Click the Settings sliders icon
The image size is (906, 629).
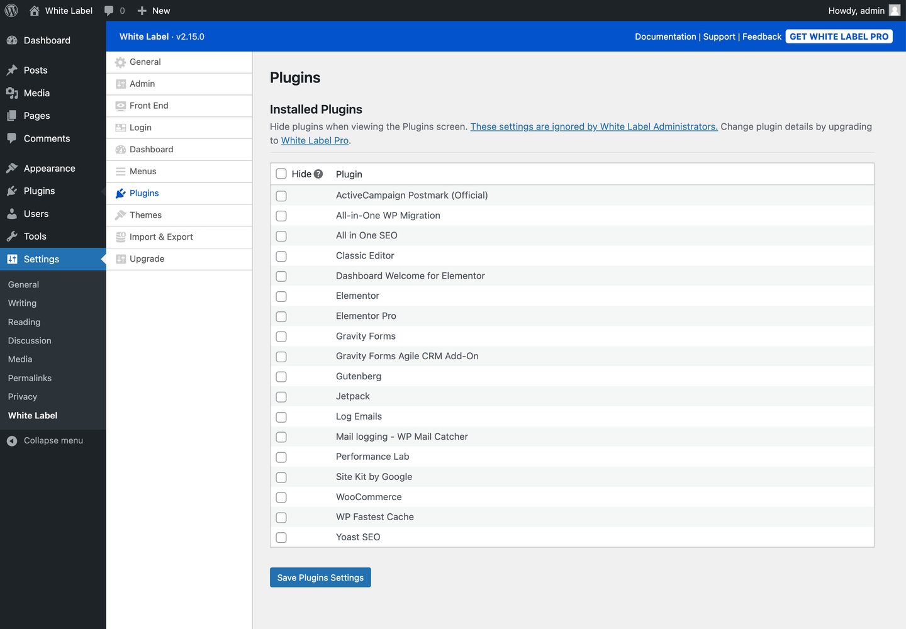[12, 259]
